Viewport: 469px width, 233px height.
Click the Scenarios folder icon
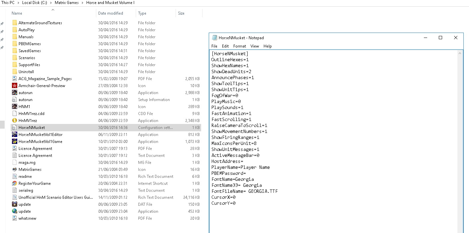tap(15, 58)
